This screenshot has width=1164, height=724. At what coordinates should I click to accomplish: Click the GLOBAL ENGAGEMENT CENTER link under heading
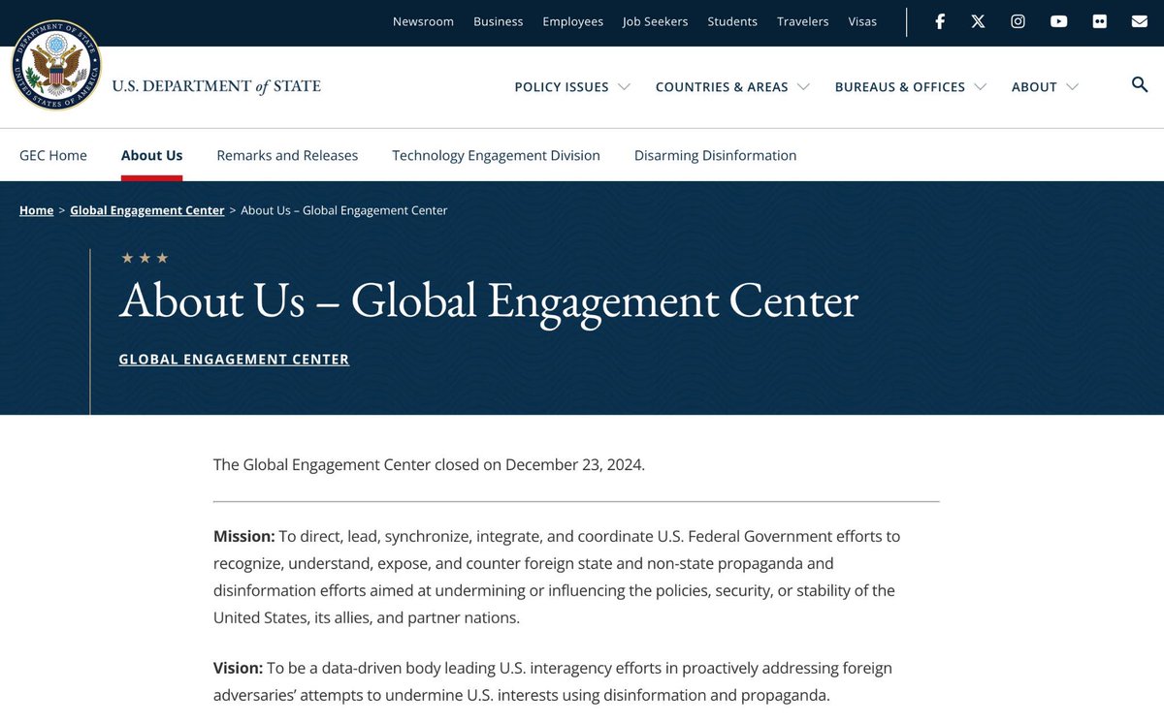coord(234,360)
